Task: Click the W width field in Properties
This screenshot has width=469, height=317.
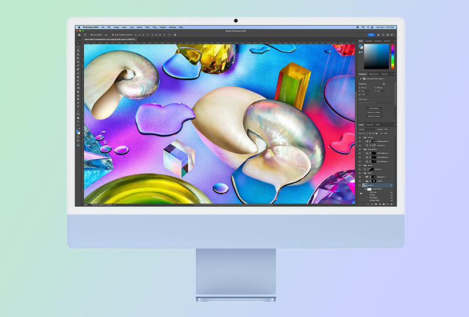Action: 364,88
